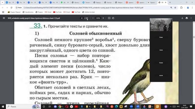
Task: Click the taskbar search box Поиск
Action: [x=23, y=107]
